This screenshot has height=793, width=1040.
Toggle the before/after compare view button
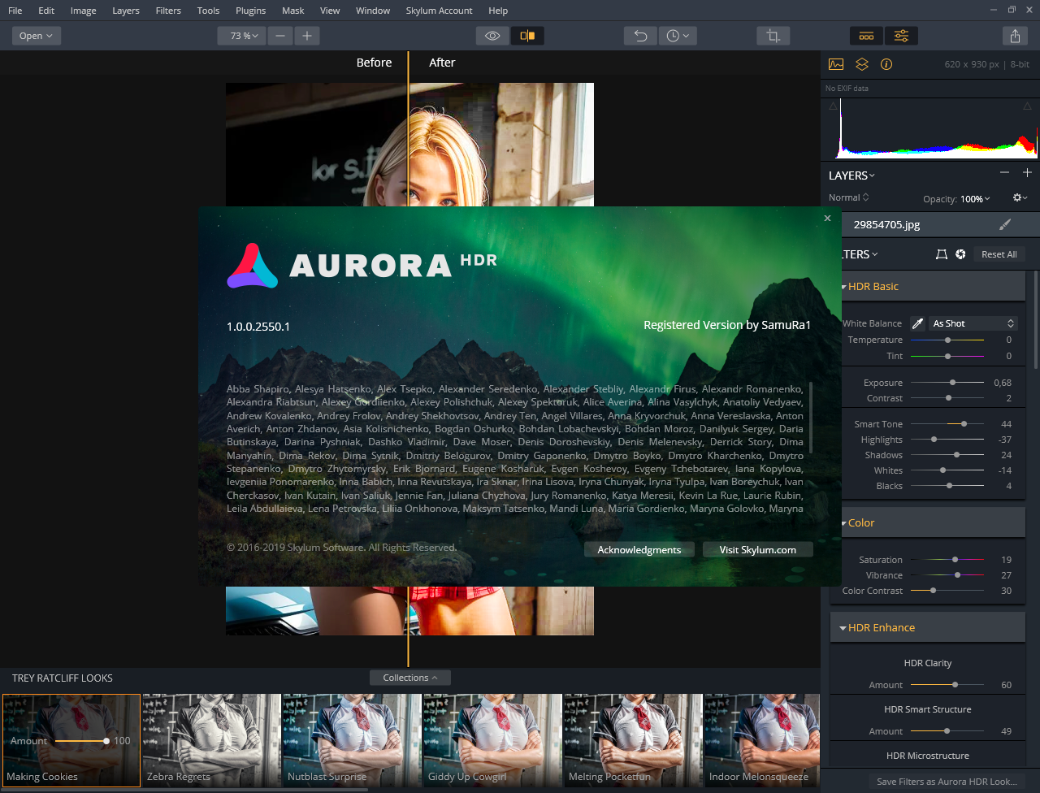click(x=527, y=36)
